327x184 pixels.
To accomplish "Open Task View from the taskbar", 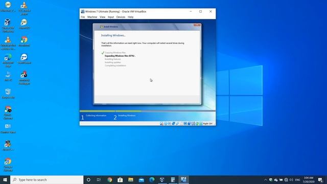I will tap(99, 179).
